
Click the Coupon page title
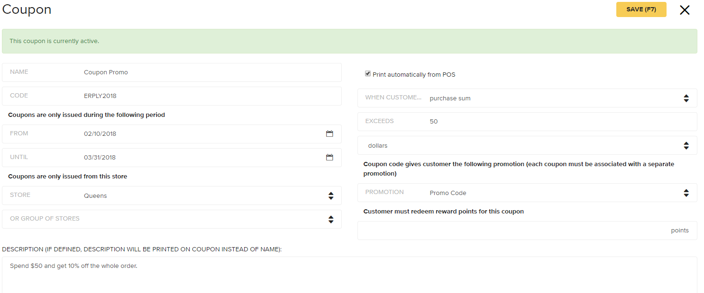pyautogui.click(x=27, y=9)
